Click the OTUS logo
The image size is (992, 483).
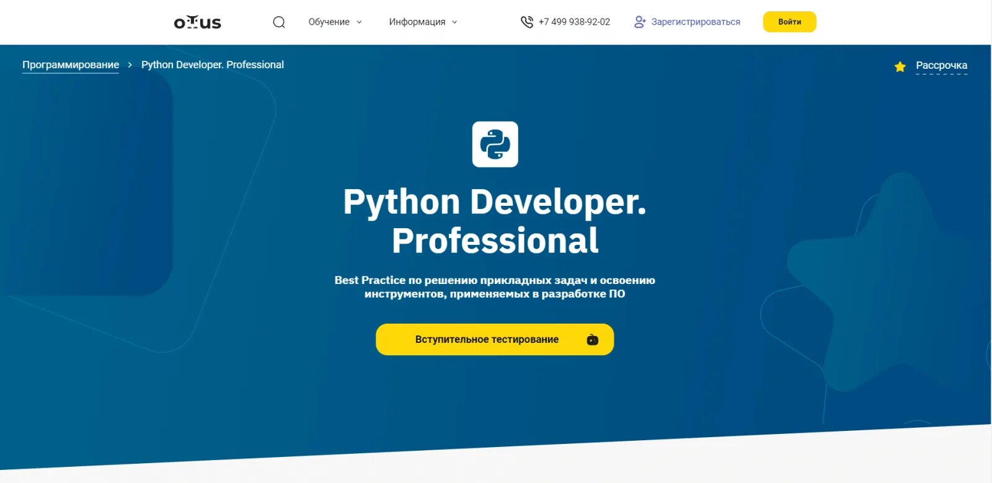(197, 22)
